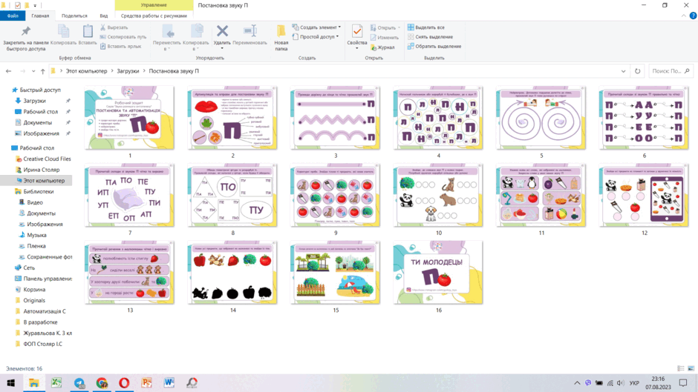
Task: Select image thumbnail 5 with spirals
Action: pyautogui.click(x=541, y=118)
